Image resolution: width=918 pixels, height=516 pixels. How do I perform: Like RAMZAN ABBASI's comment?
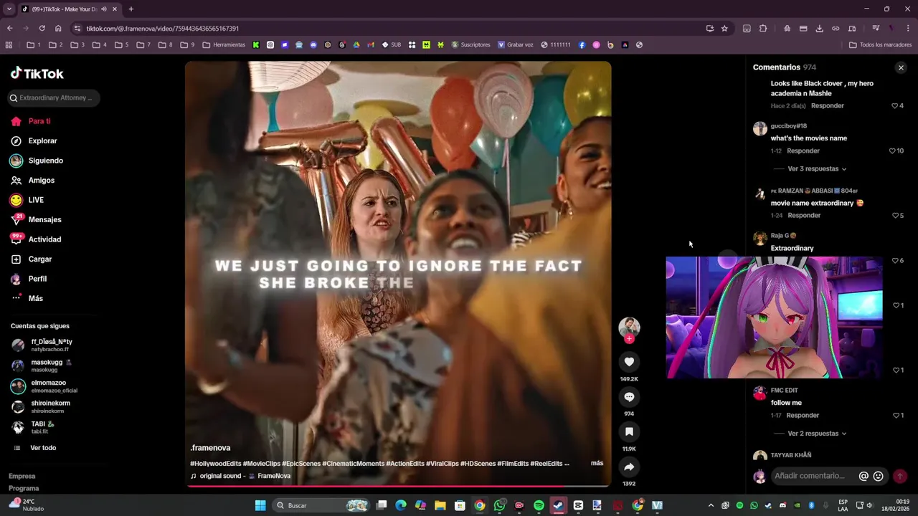pos(897,216)
